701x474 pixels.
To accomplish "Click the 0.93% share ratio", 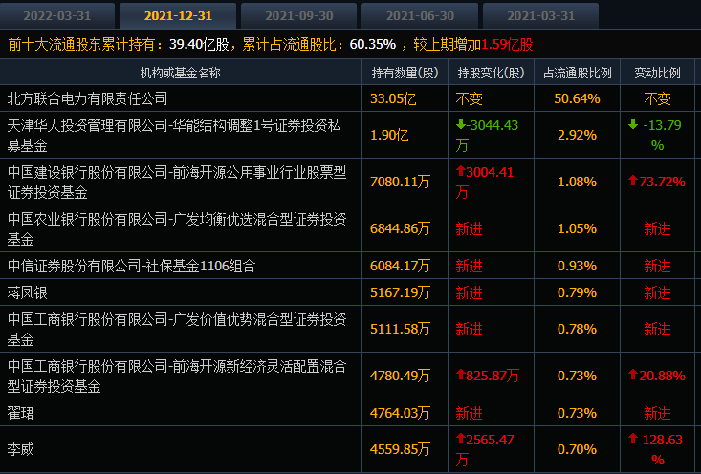I will pos(577,267).
